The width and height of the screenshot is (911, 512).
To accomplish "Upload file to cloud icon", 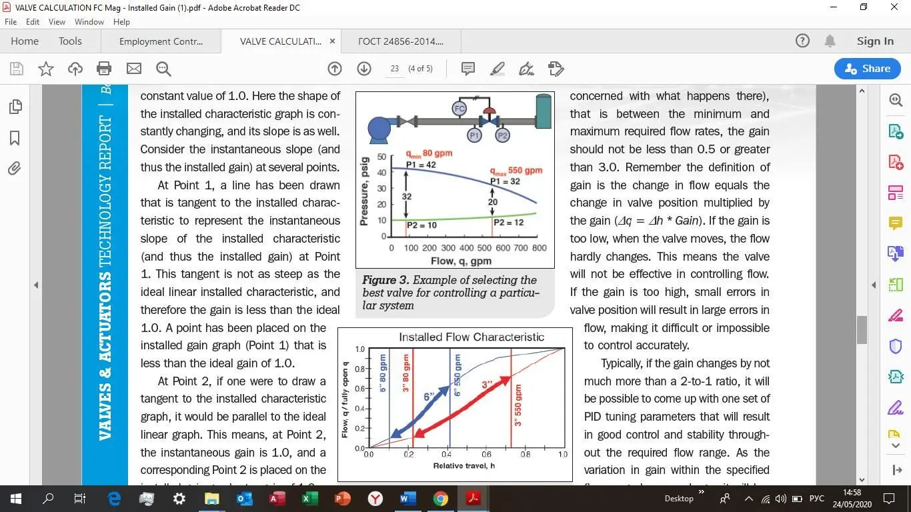I will tap(75, 69).
